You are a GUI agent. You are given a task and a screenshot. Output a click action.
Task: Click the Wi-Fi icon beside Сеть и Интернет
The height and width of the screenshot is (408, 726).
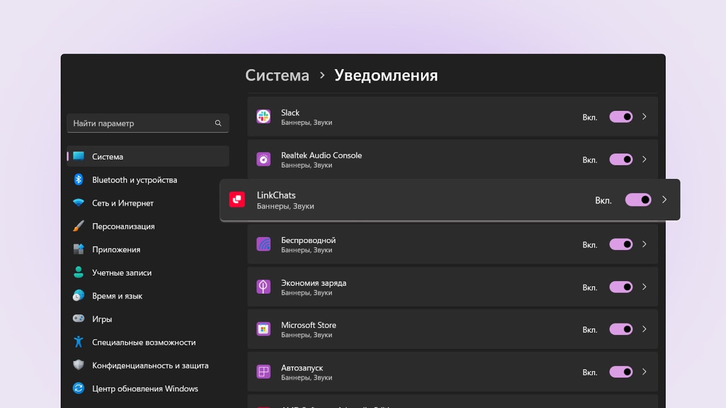click(x=78, y=203)
